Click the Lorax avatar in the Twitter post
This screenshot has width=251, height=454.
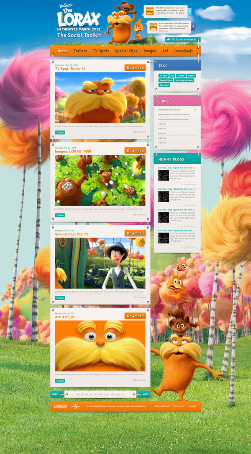150,11
